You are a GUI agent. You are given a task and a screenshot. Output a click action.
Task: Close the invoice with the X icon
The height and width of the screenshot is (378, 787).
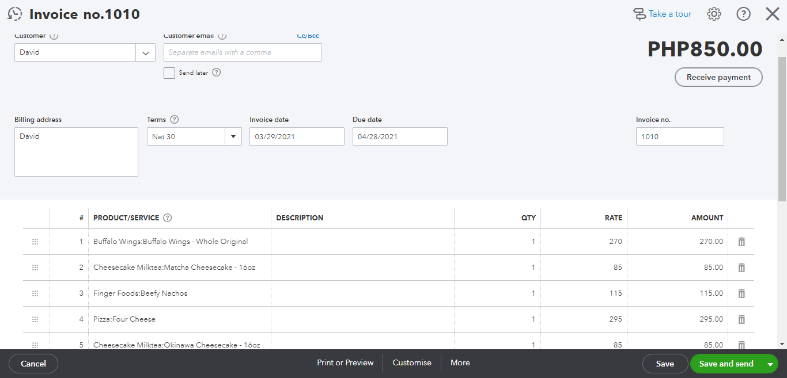773,14
